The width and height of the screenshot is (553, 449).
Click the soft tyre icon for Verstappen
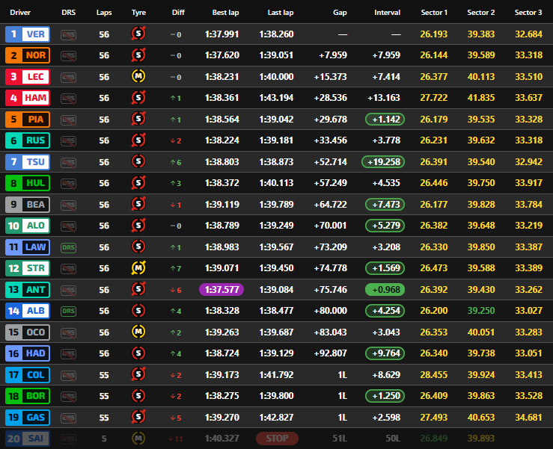138,34
